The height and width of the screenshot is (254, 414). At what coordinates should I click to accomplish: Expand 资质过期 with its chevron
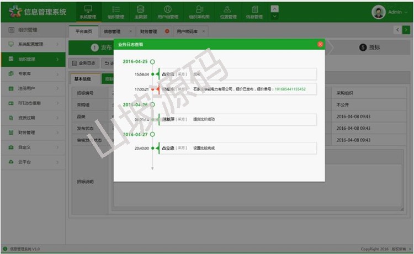pyautogui.click(x=57, y=118)
